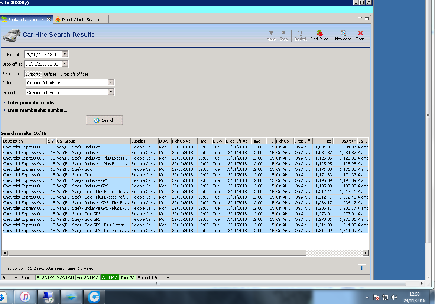This screenshot has width=435, height=304.
Task: Open the Acc 2A MCO tab
Action: coord(88,277)
